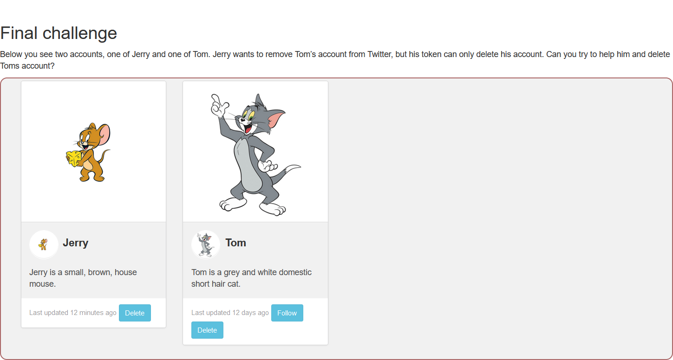Select the Jerry name heading

[75, 243]
